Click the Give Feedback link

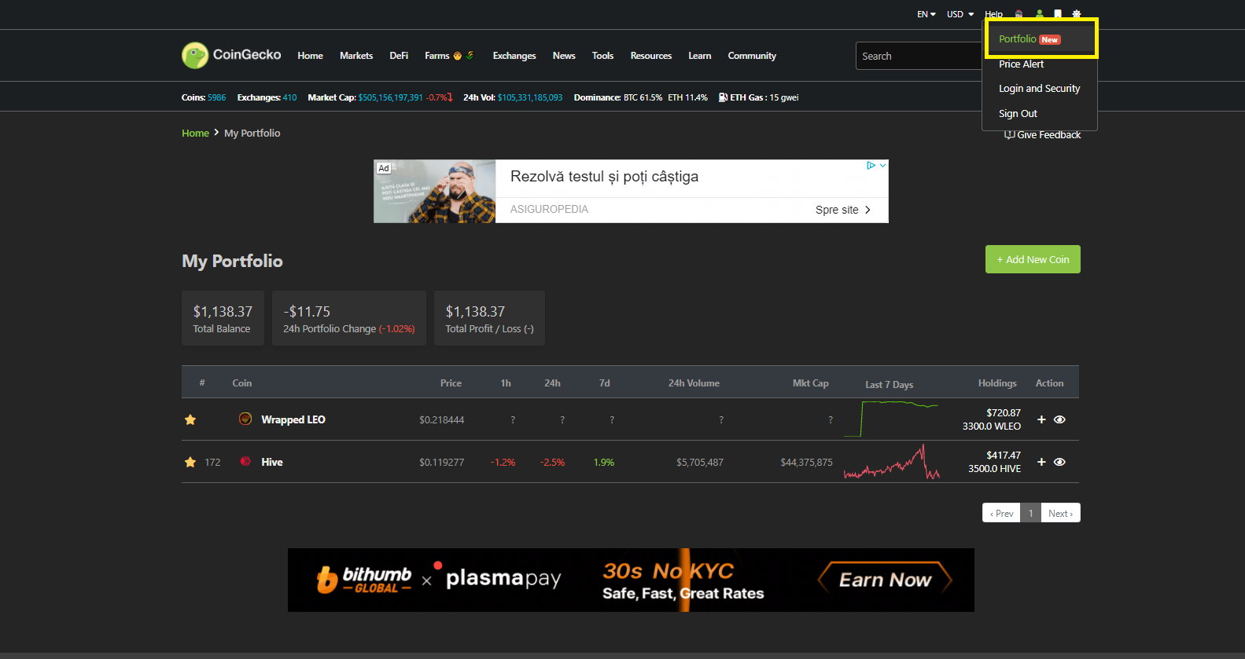1043,135
